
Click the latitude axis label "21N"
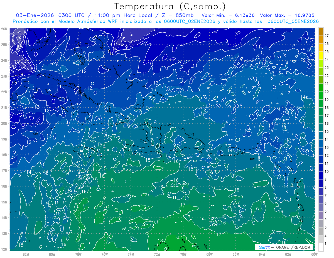pos(4,108)
